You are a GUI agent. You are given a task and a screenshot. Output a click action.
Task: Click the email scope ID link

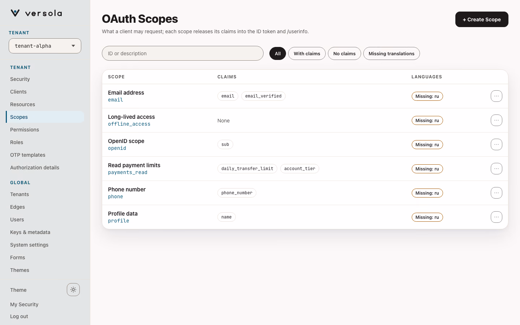pos(116,100)
